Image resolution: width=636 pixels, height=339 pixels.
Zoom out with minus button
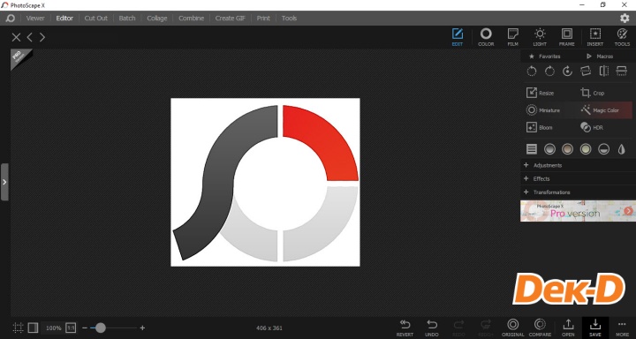pos(85,328)
